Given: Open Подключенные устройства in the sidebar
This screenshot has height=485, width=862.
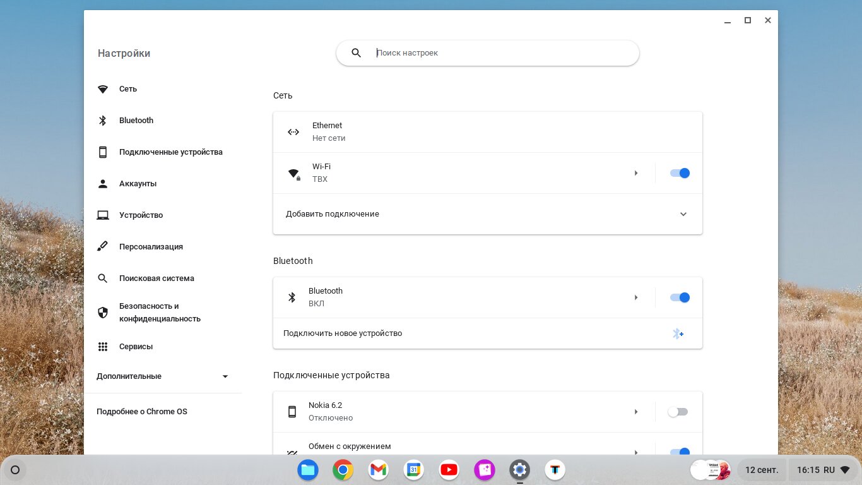Looking at the screenshot, I should click(x=171, y=152).
